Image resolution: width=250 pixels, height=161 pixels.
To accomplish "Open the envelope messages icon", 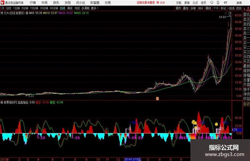I will tap(225, 3).
